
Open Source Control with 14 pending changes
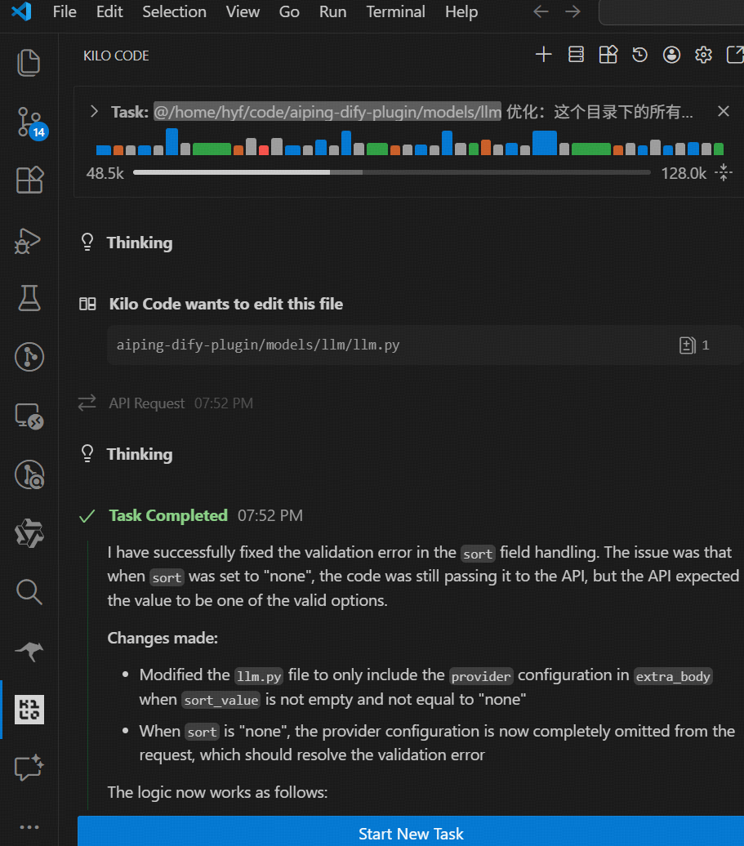pos(29,122)
